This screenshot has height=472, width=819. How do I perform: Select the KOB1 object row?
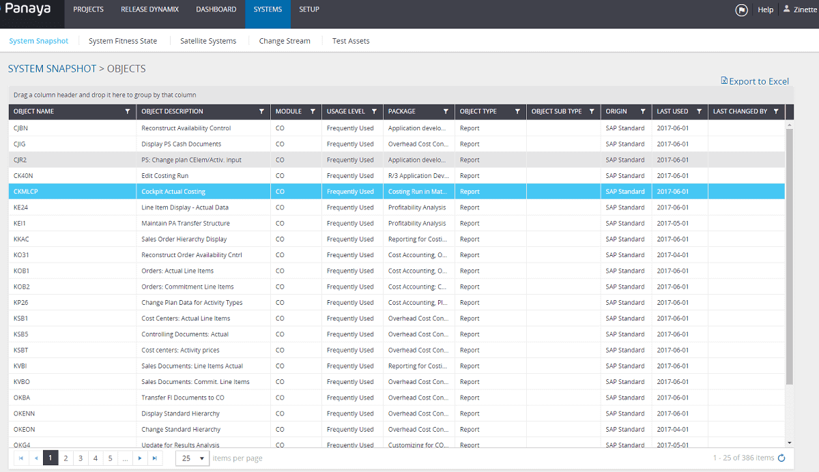pos(397,271)
